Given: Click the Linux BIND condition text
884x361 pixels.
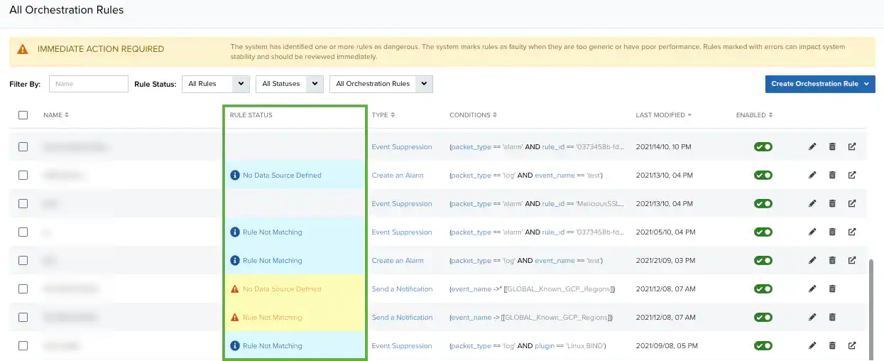Looking at the screenshot, I should coord(528,346).
